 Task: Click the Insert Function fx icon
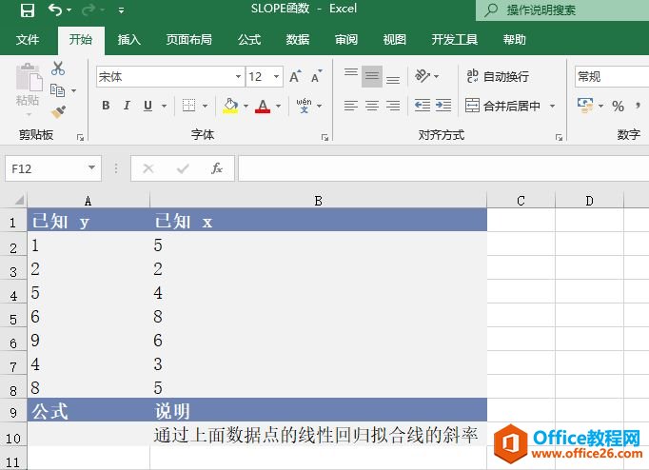(x=217, y=168)
